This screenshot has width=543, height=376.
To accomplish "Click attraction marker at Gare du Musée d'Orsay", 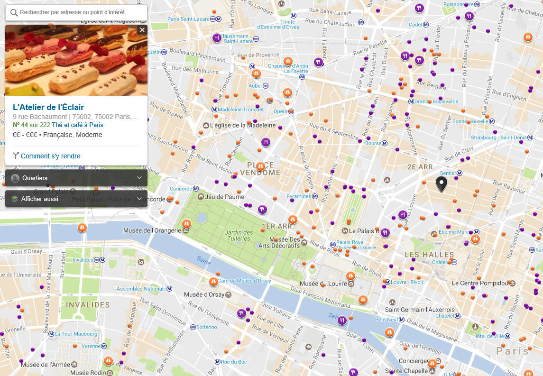I will [x=213, y=282].
